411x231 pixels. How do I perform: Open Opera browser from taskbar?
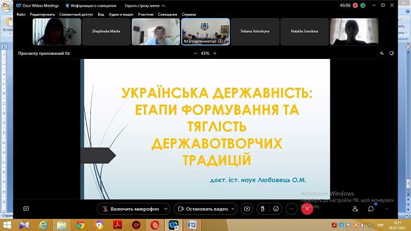(x=155, y=225)
